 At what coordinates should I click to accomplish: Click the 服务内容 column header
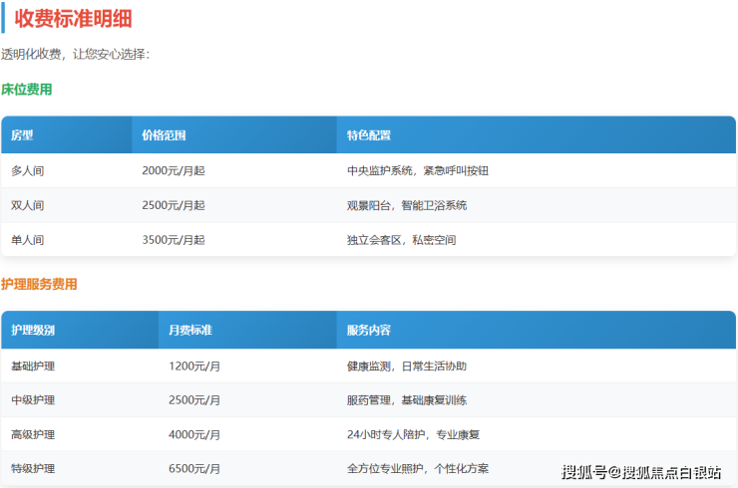point(369,330)
